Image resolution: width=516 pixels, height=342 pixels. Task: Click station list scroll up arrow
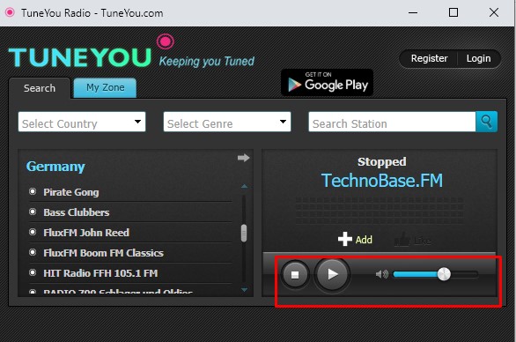[x=244, y=186]
